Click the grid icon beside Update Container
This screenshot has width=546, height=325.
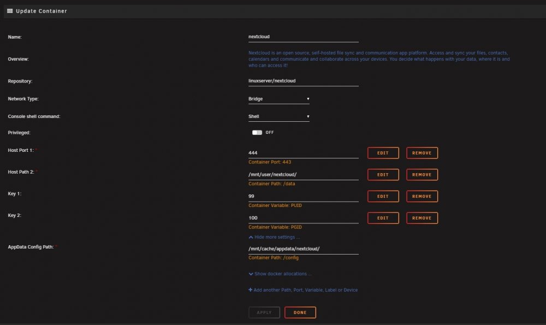coord(10,11)
